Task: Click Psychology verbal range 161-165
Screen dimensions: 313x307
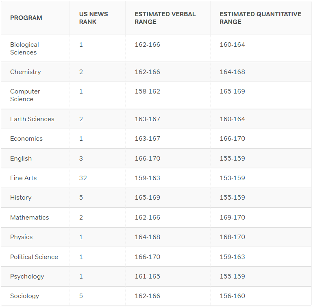Action: coord(147,276)
